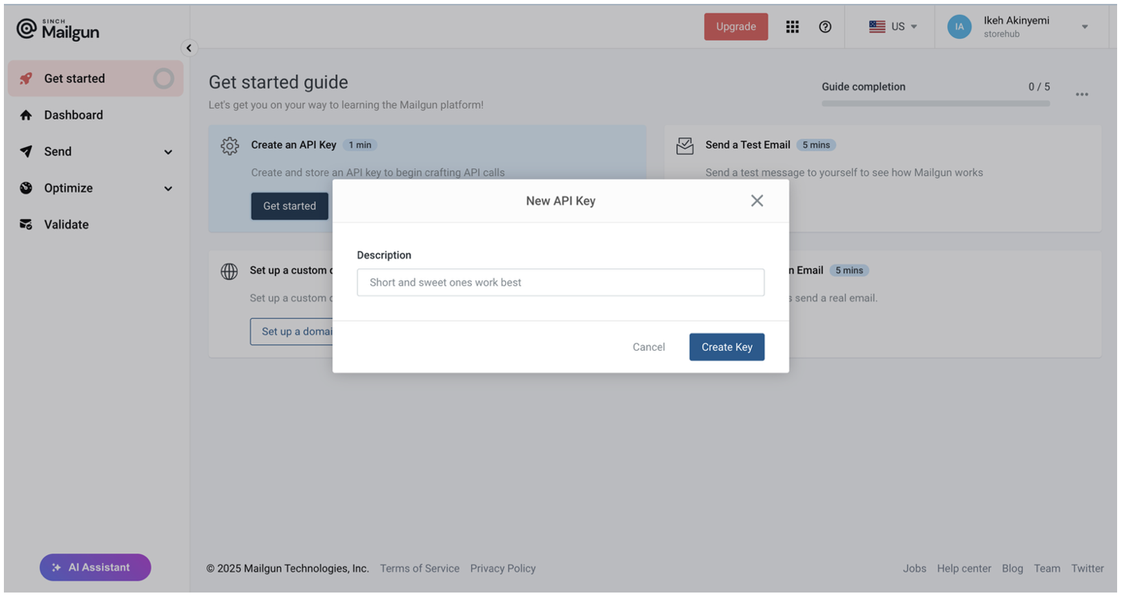Image resolution: width=1121 pixels, height=599 pixels.
Task: Open the apps grid icon
Action: (x=792, y=27)
